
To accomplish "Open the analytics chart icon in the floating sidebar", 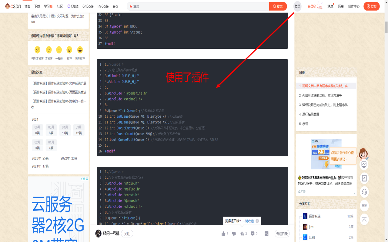I will [364, 164].
